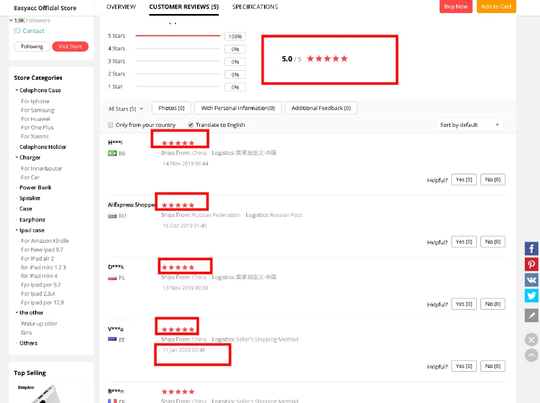
Task: Click the Poland flag next to PL
Action: coord(112,278)
